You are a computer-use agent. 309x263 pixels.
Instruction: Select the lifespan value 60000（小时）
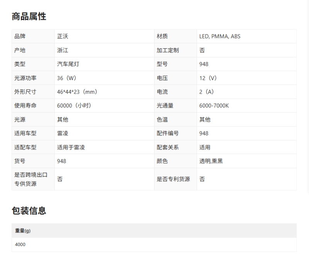click(x=74, y=106)
